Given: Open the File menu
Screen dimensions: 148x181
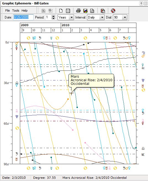Looking at the screenshot, I should (x=7, y=11).
